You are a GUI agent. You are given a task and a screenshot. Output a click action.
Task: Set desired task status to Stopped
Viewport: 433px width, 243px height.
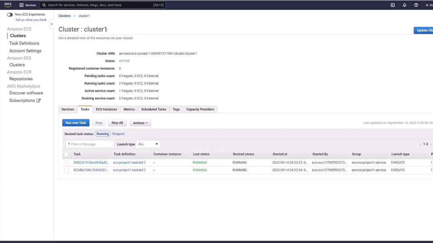pyautogui.click(x=118, y=134)
